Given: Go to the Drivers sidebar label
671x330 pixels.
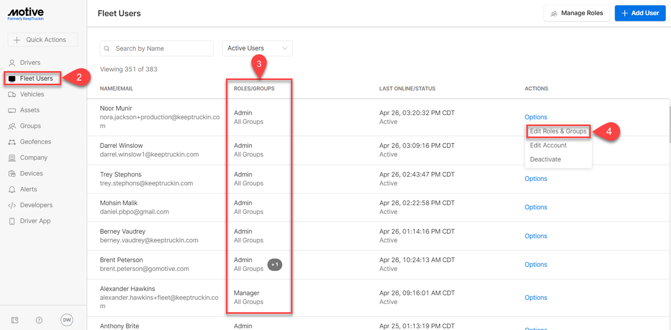Looking at the screenshot, I should (x=30, y=63).
